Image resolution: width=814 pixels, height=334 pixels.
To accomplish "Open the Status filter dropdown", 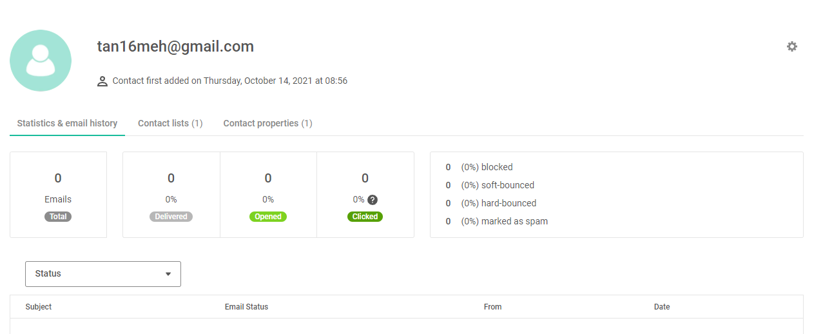I will pyautogui.click(x=103, y=274).
